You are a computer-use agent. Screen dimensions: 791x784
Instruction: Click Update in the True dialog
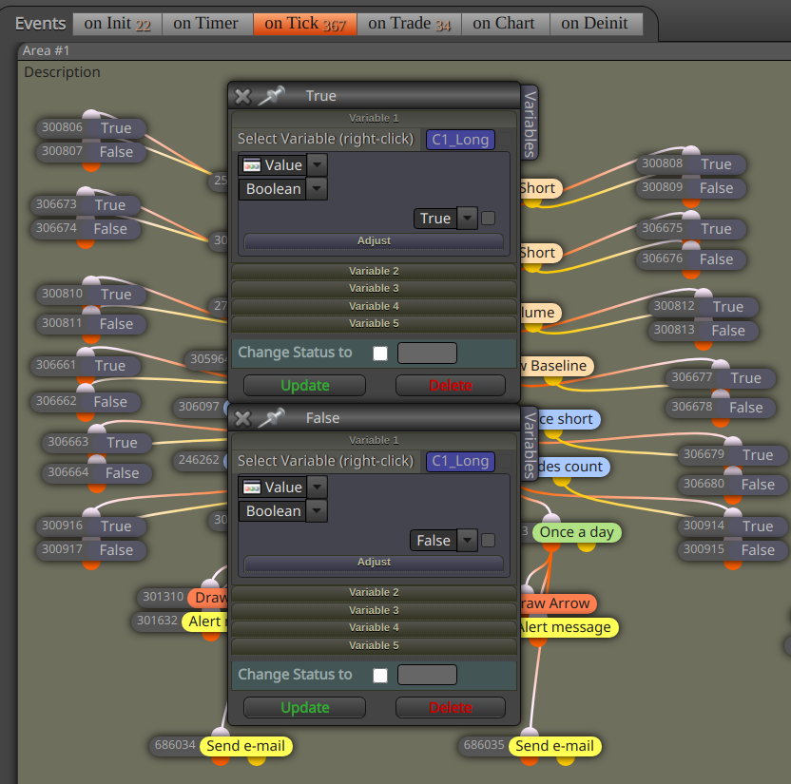tap(304, 385)
